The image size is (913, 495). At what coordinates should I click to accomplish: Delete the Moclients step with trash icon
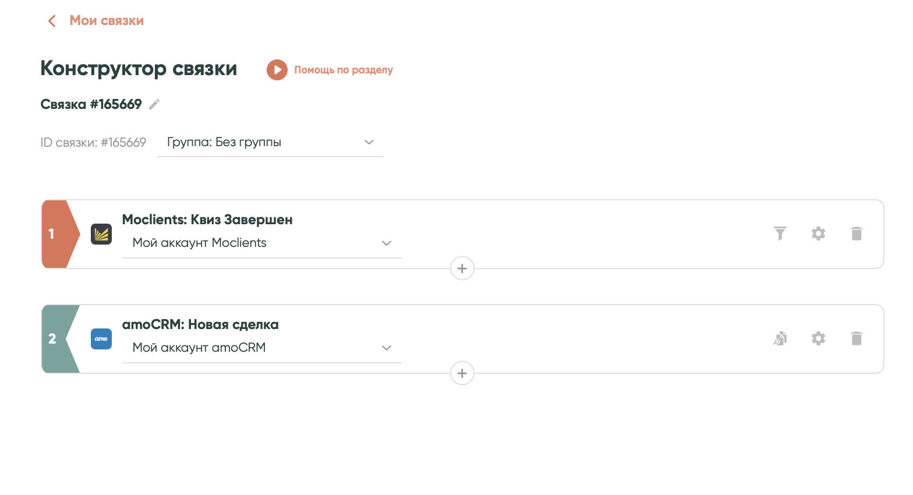857,234
